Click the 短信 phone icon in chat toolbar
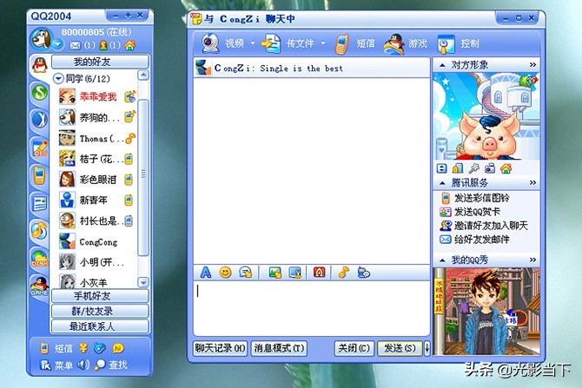This screenshot has height=388, width=582. pyautogui.click(x=341, y=43)
